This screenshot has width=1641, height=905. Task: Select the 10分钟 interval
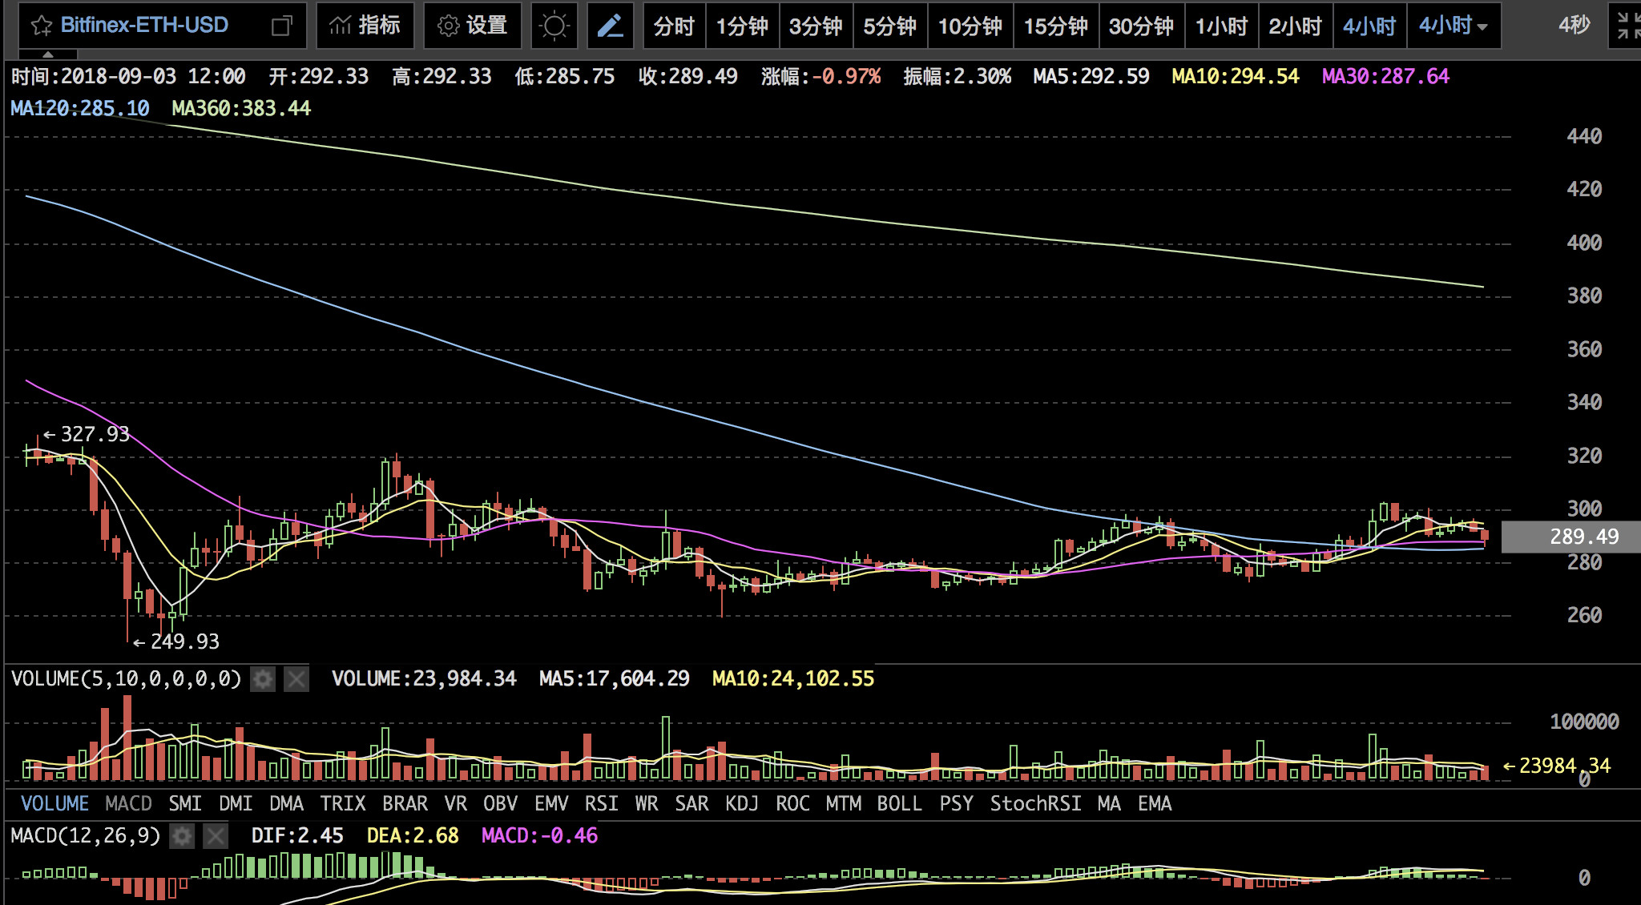pyautogui.click(x=970, y=26)
